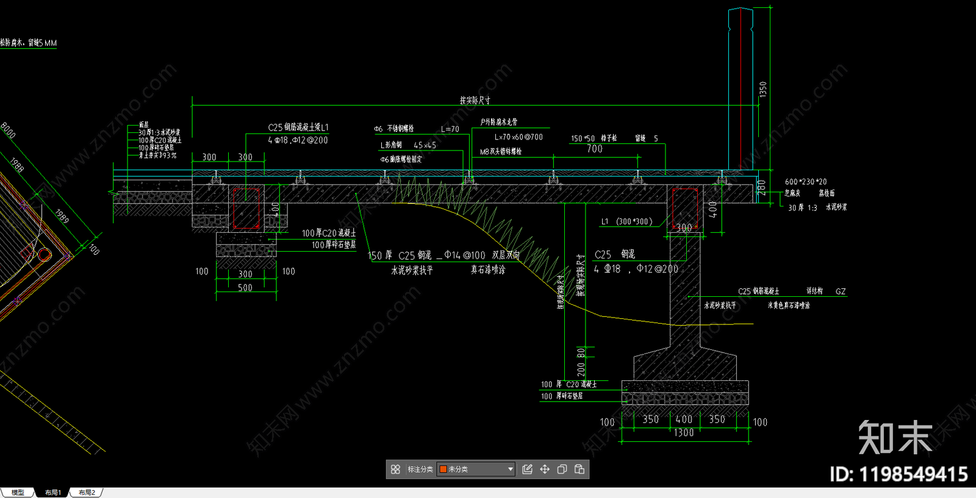Select the L1 (300*300) beam label

click(626, 222)
